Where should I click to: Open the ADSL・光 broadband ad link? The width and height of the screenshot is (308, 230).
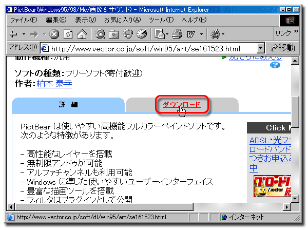click(x=271, y=154)
